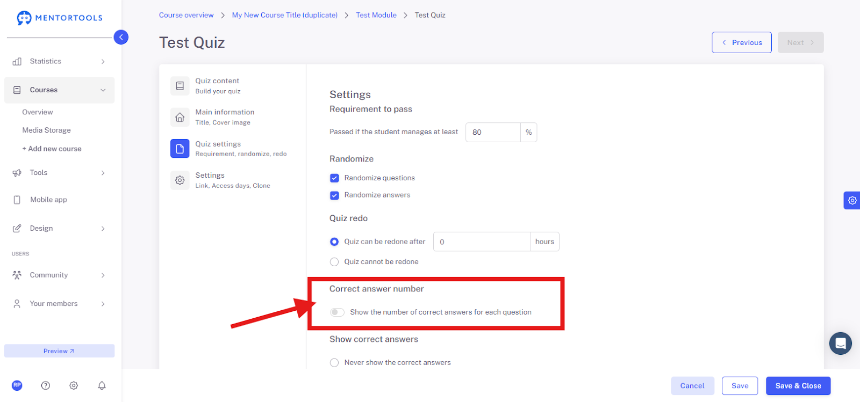Select Quiz can be redone after option
This screenshot has height=402, width=860.
[334, 242]
